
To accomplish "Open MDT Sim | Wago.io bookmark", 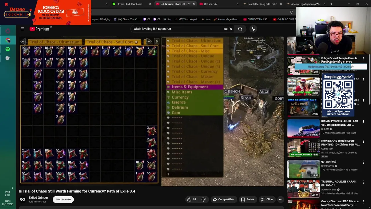I will 186,19.
